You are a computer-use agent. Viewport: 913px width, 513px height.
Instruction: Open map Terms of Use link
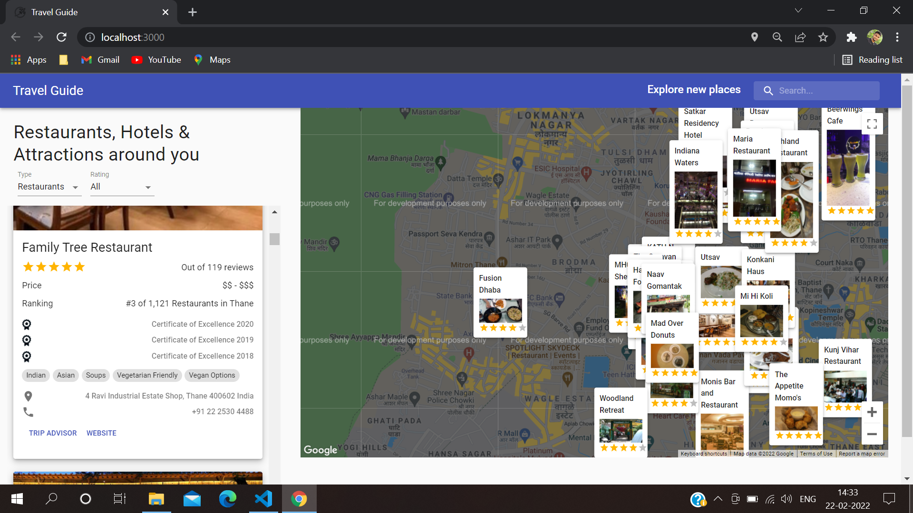816,454
